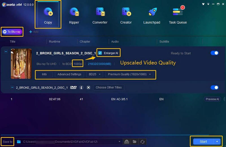Click the refresh arrows icon

pyautogui.click(x=142, y=142)
